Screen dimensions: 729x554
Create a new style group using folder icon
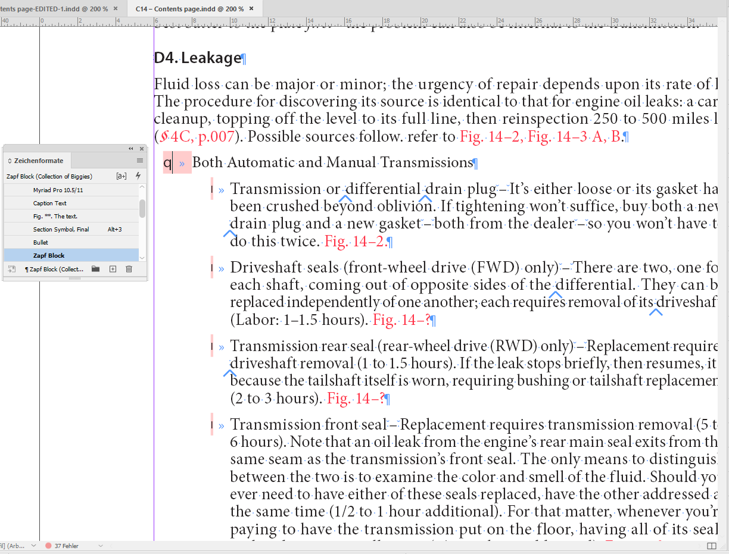coord(95,269)
